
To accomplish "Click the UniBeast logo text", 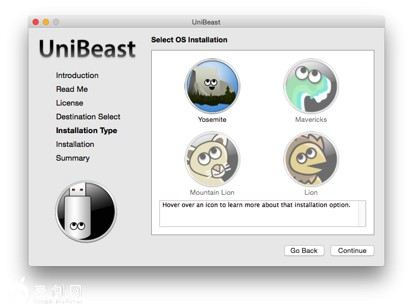I will click(x=88, y=49).
